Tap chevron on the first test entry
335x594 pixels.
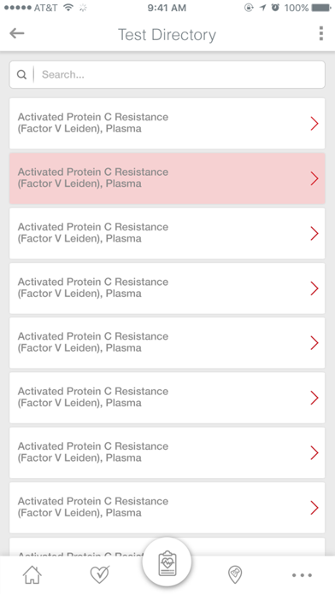coord(314,124)
